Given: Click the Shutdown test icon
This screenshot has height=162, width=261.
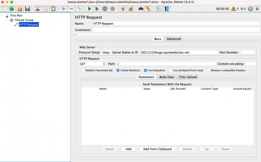Looking at the screenshot, I should click(x=113, y=9).
